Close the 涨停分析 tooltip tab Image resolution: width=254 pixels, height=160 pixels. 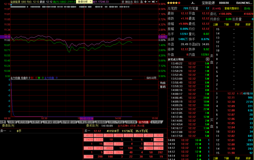pos(91,2)
